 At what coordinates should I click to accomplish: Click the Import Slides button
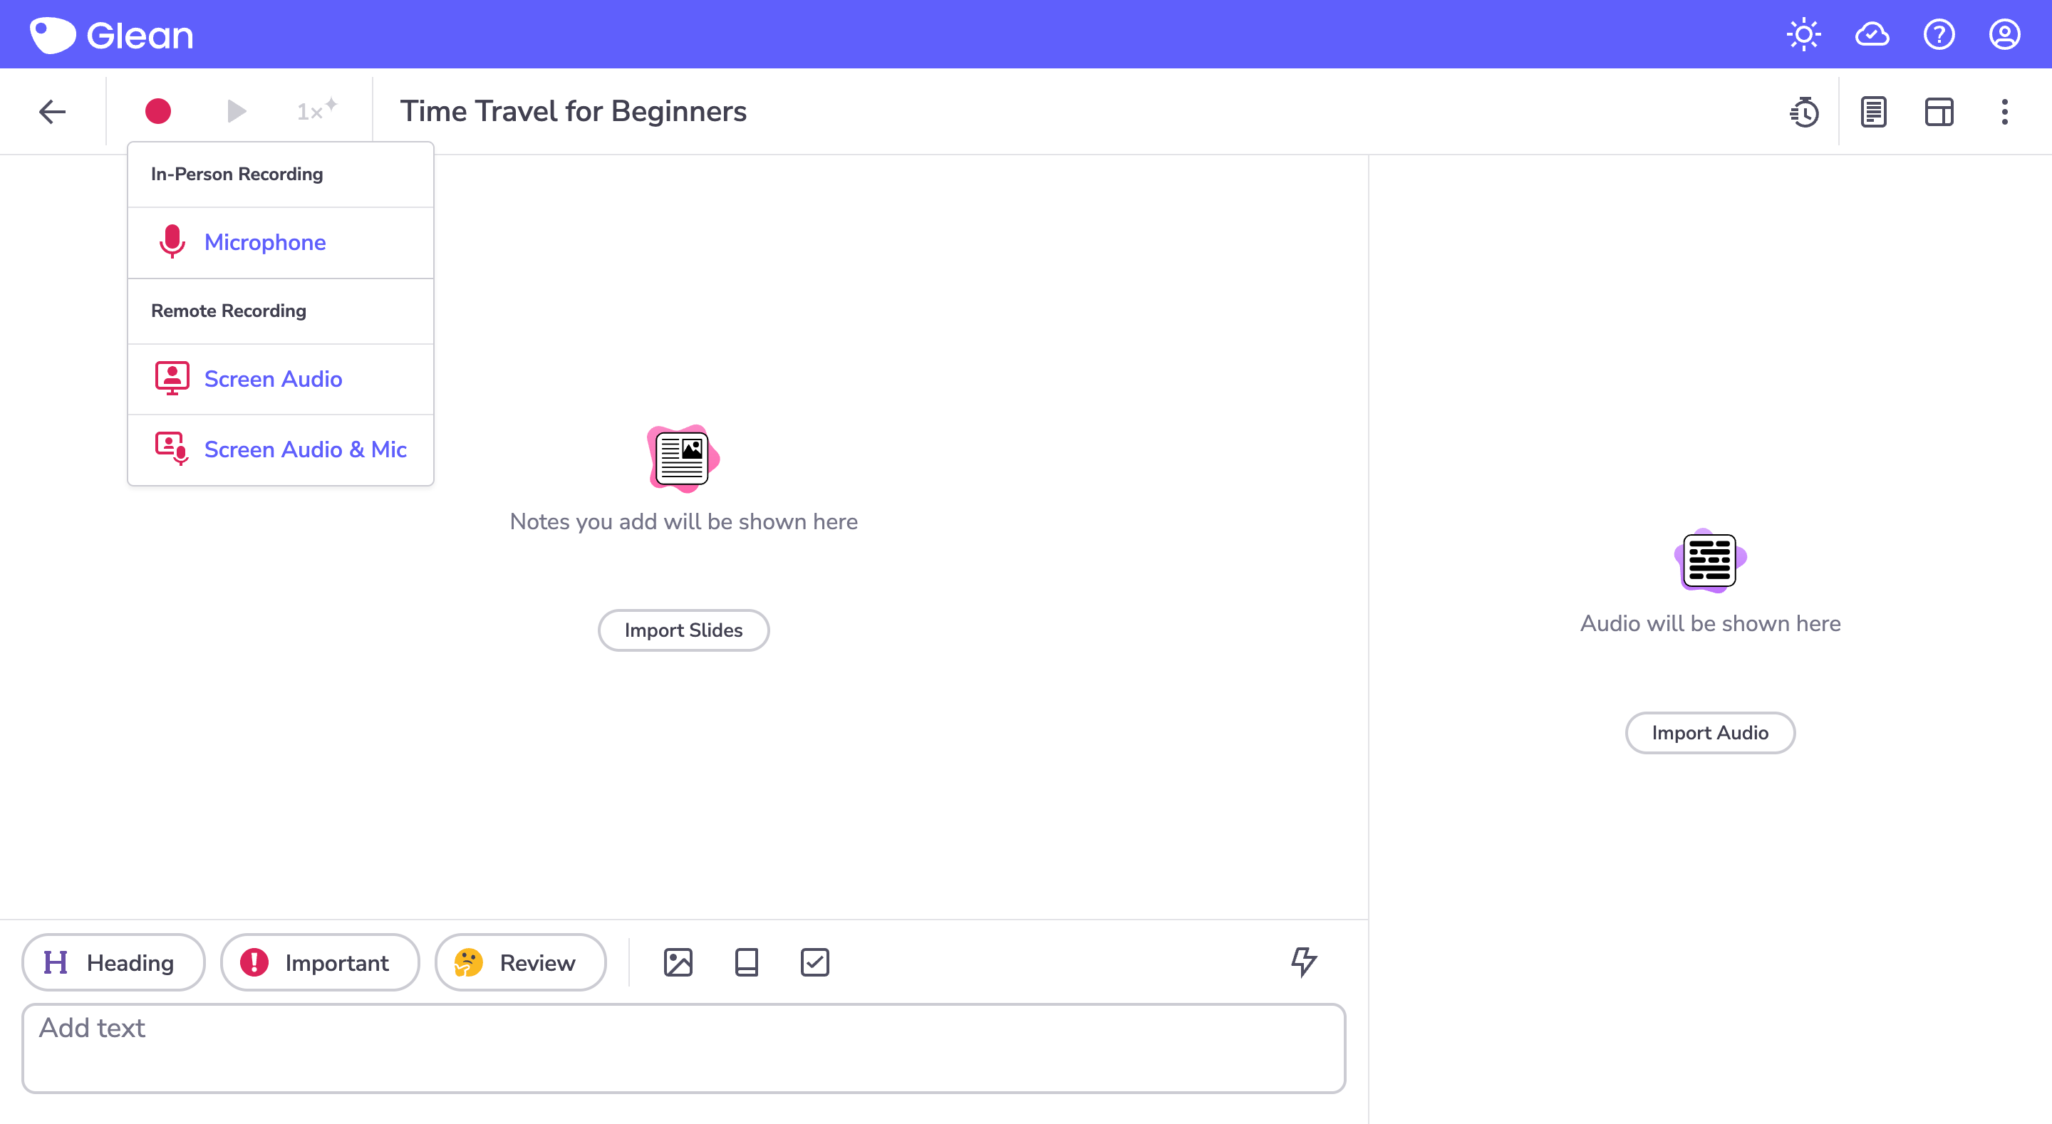coord(683,630)
